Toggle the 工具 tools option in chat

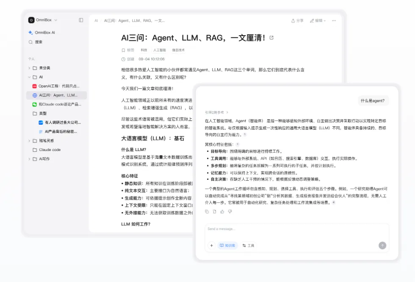click(x=248, y=246)
